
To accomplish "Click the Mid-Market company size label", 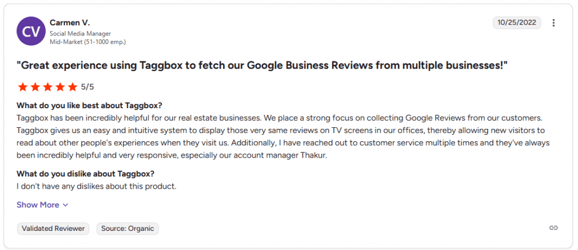I will 87,42.
